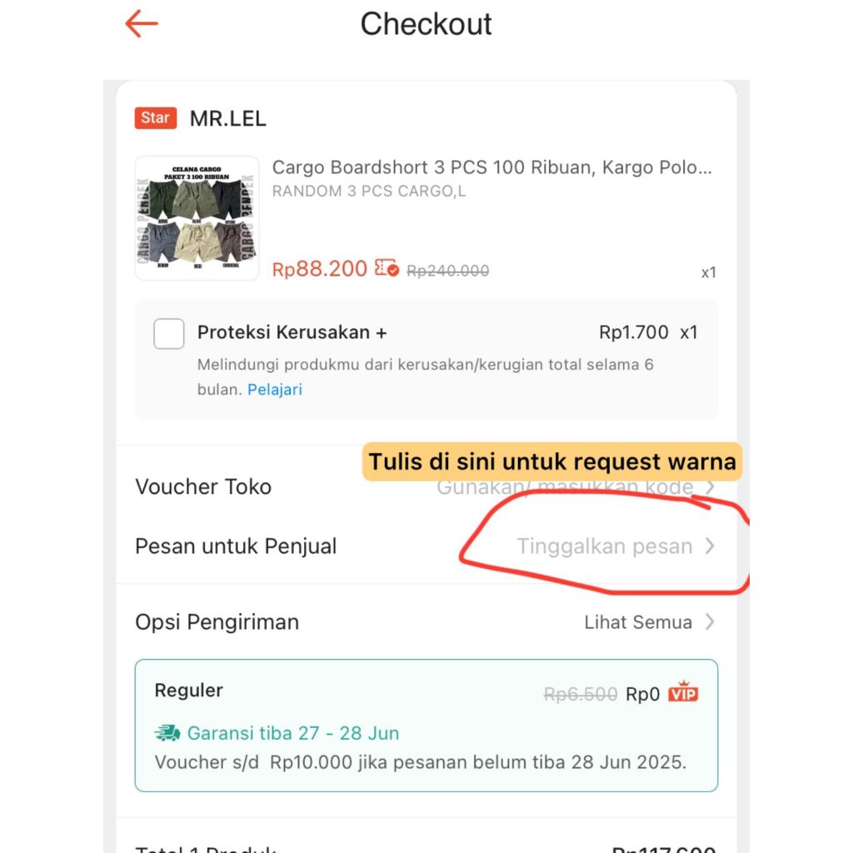Image resolution: width=853 pixels, height=853 pixels.
Task: Tap Lihat Semua shipping options
Action: point(637,621)
